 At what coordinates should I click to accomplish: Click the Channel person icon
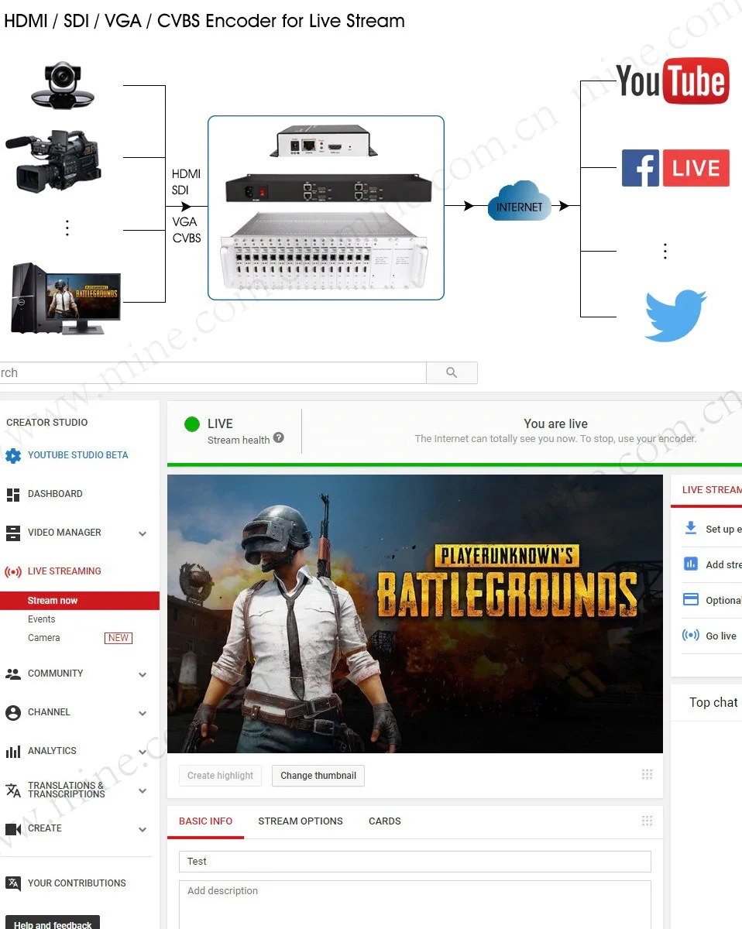[13, 712]
